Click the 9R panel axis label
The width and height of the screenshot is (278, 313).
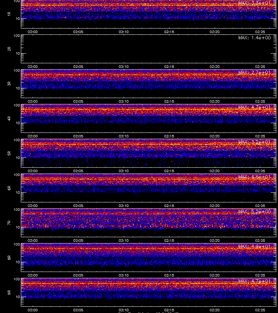click(9, 292)
